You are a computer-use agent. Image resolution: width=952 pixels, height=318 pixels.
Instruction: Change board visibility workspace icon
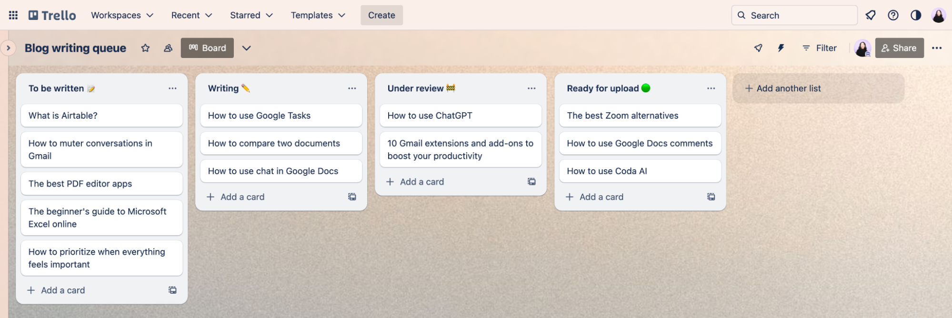pos(168,48)
